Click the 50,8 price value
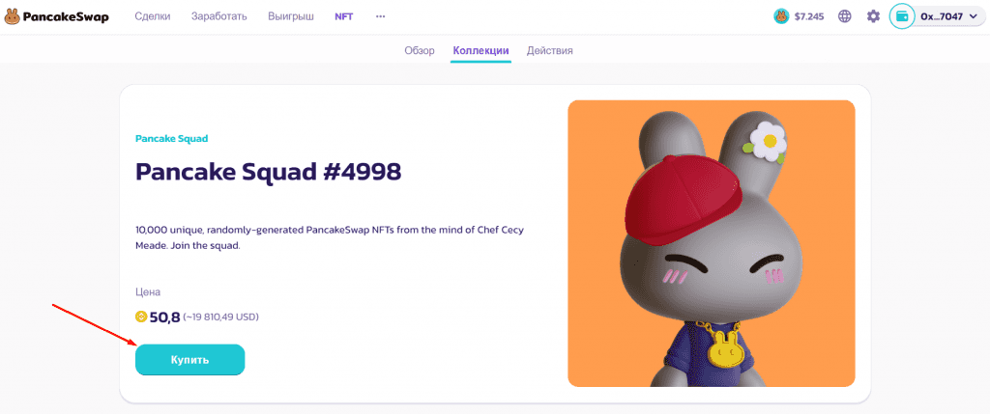990x414 pixels. pyautogui.click(x=164, y=317)
